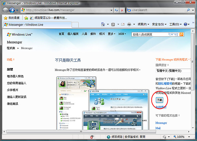
Task: Click the orange bing search button
Action: pos(181,34)
